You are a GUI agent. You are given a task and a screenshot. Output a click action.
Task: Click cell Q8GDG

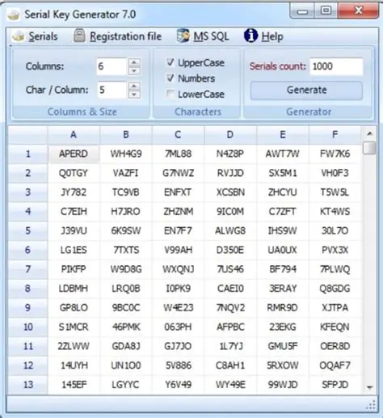(x=335, y=289)
